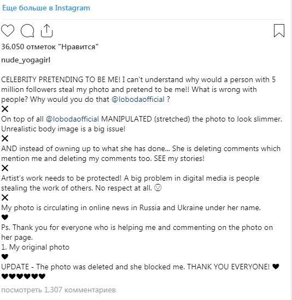292x300 pixels.
Task: Open first @lobodaofficial mention
Action: tap(138, 99)
